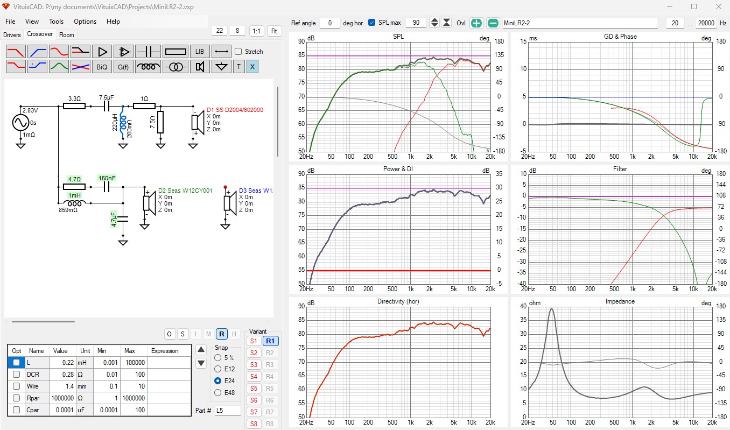Image resolution: width=730 pixels, height=430 pixels.
Task: Open the Tools menu
Action: 56,22
